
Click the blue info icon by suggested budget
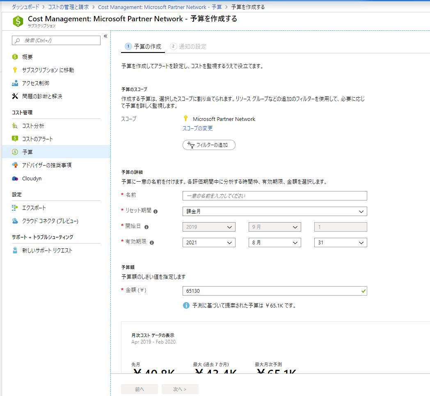coord(186,305)
